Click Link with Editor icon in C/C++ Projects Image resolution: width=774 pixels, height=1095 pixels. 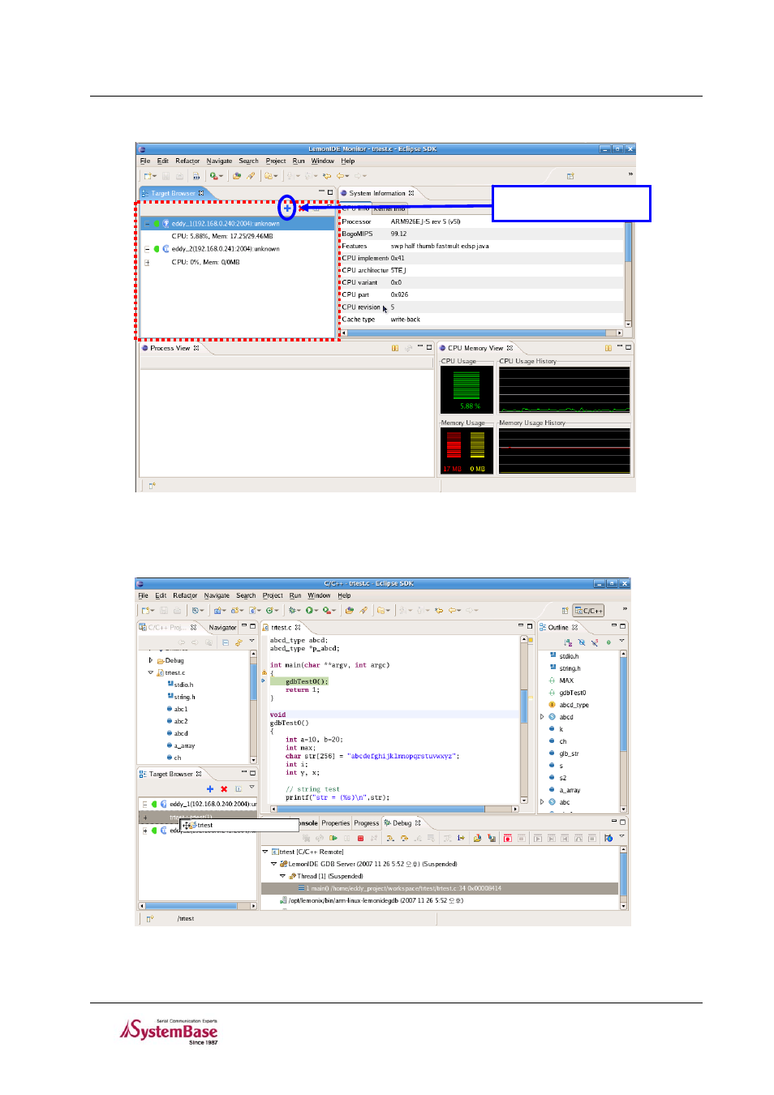click(x=239, y=642)
